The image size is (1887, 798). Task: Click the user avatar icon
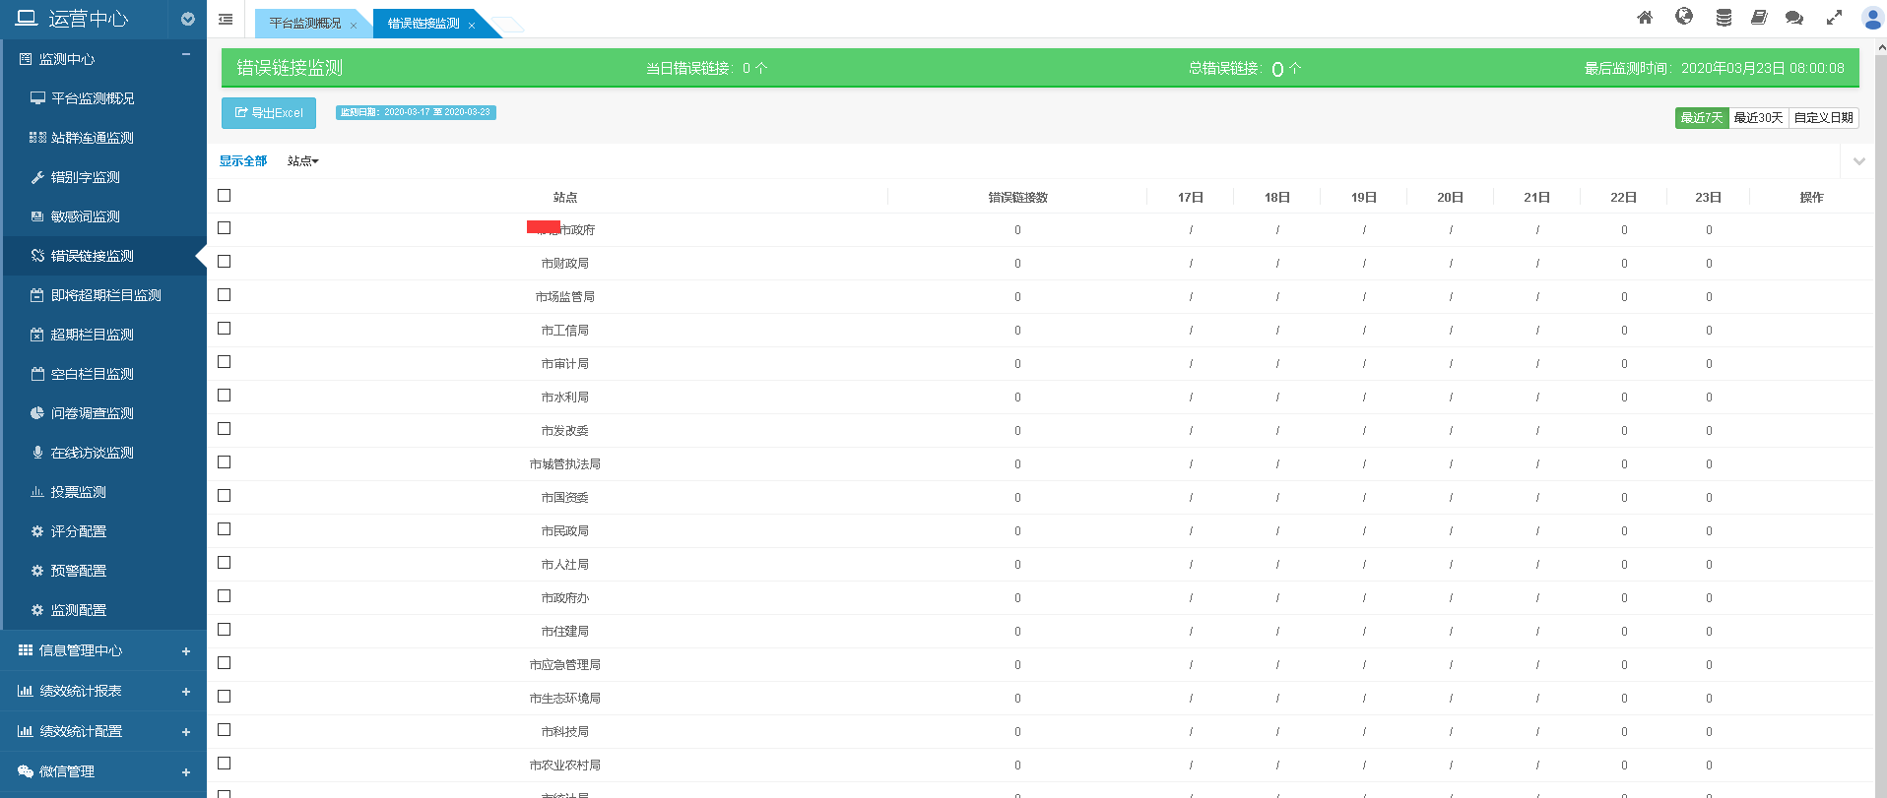point(1872,18)
